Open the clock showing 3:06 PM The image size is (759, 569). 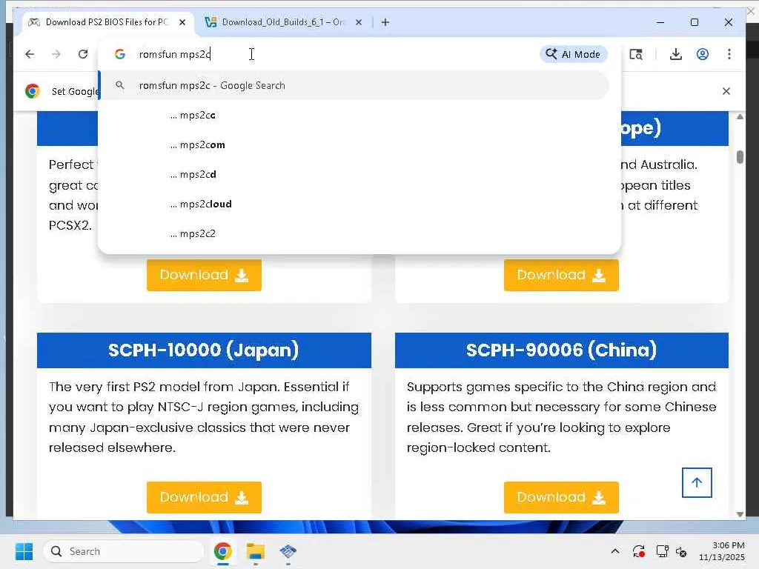click(x=721, y=551)
